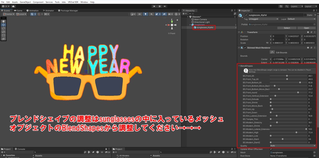
Task: Open the GameObject menu
Action: [x=25, y=2]
